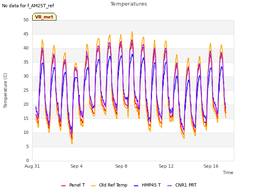Click the Temperature (C) axis label

5,90
